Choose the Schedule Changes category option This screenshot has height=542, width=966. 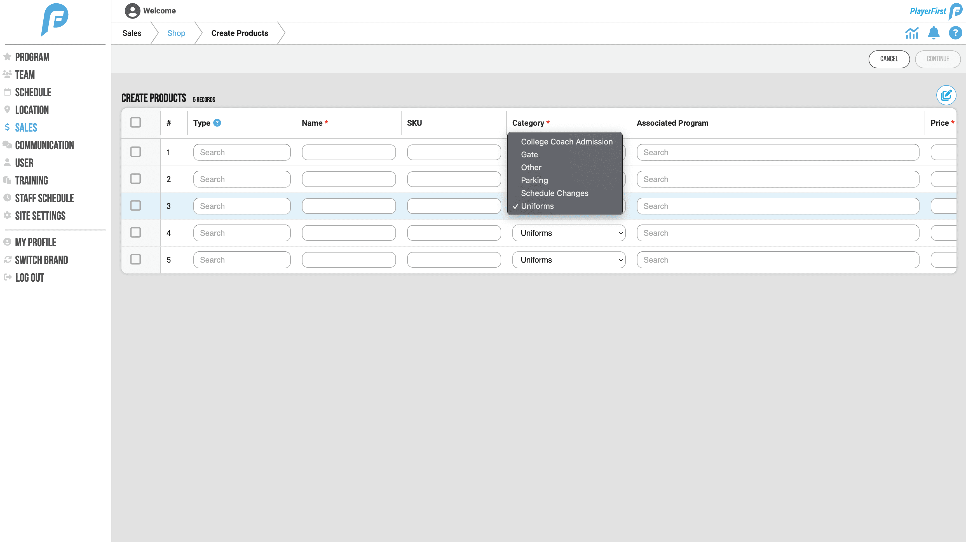[x=554, y=193]
